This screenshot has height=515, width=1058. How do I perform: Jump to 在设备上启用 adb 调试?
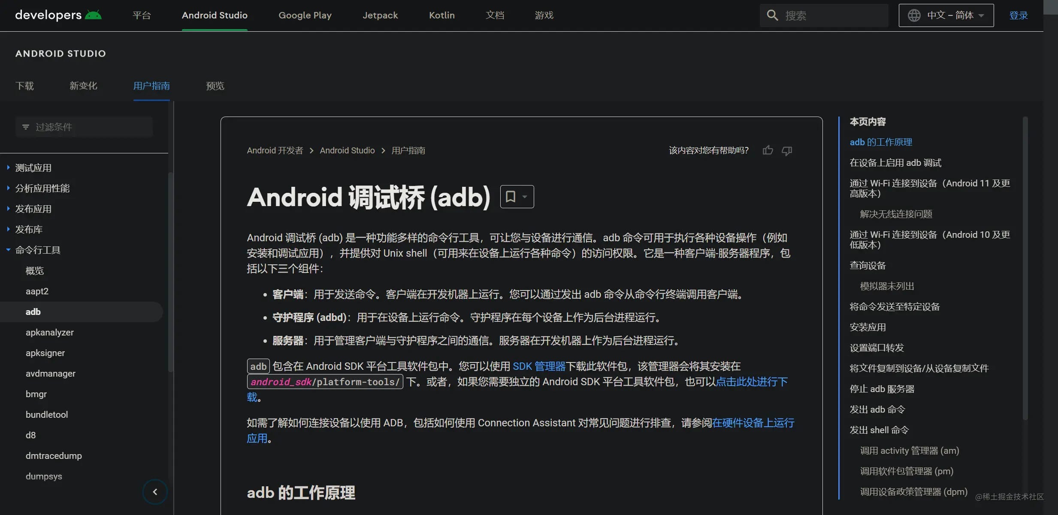click(x=895, y=162)
